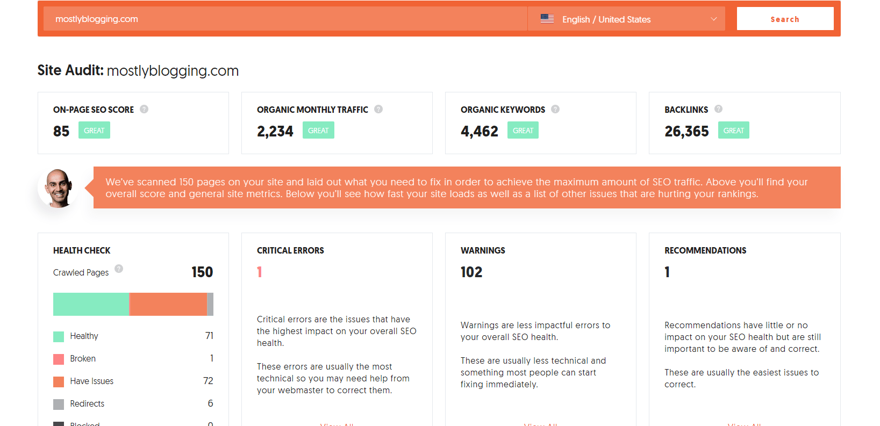Click the Critical Errors count 1
Image resolution: width=880 pixels, height=426 pixels.
point(260,272)
